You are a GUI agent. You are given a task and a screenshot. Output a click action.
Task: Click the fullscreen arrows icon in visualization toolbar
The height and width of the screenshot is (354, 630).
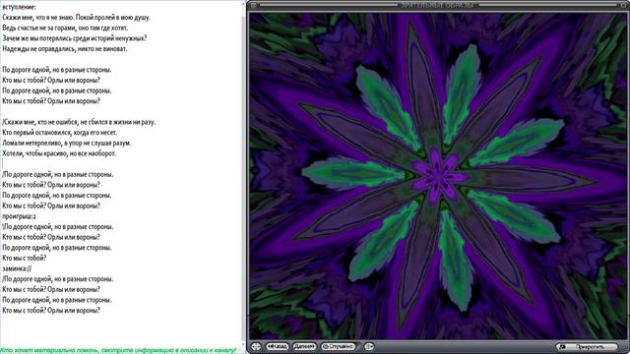click(x=256, y=346)
